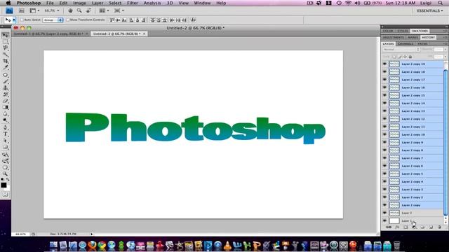
Task: Click the Add layer style fx icon
Action: (397, 227)
